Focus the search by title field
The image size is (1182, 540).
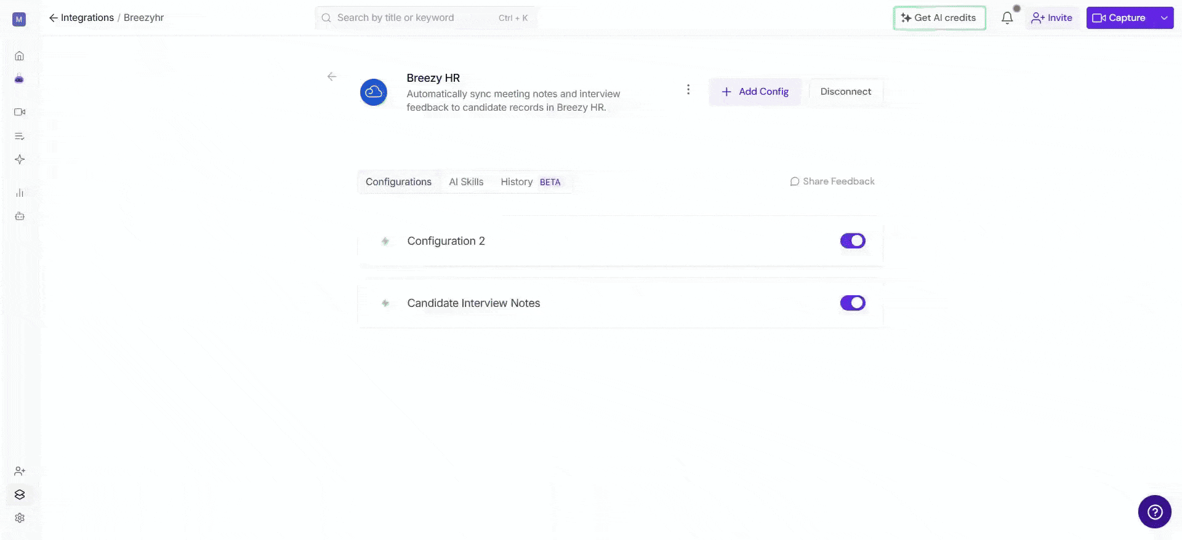(x=425, y=18)
